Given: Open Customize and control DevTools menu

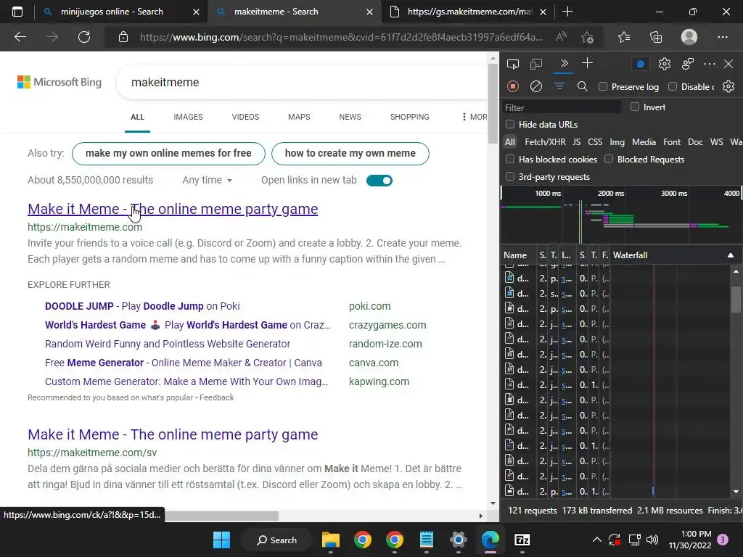Looking at the screenshot, I should (x=710, y=64).
